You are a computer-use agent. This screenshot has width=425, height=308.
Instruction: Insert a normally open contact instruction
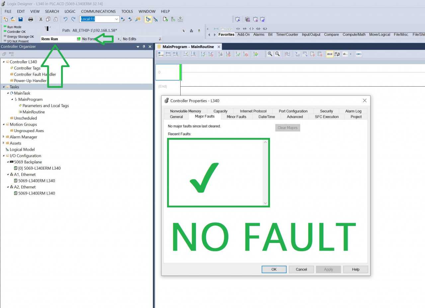click(238, 29)
